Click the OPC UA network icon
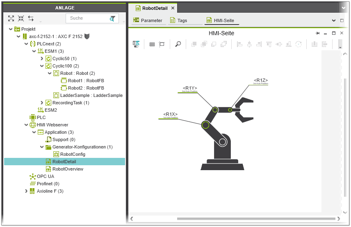 pos(33,176)
